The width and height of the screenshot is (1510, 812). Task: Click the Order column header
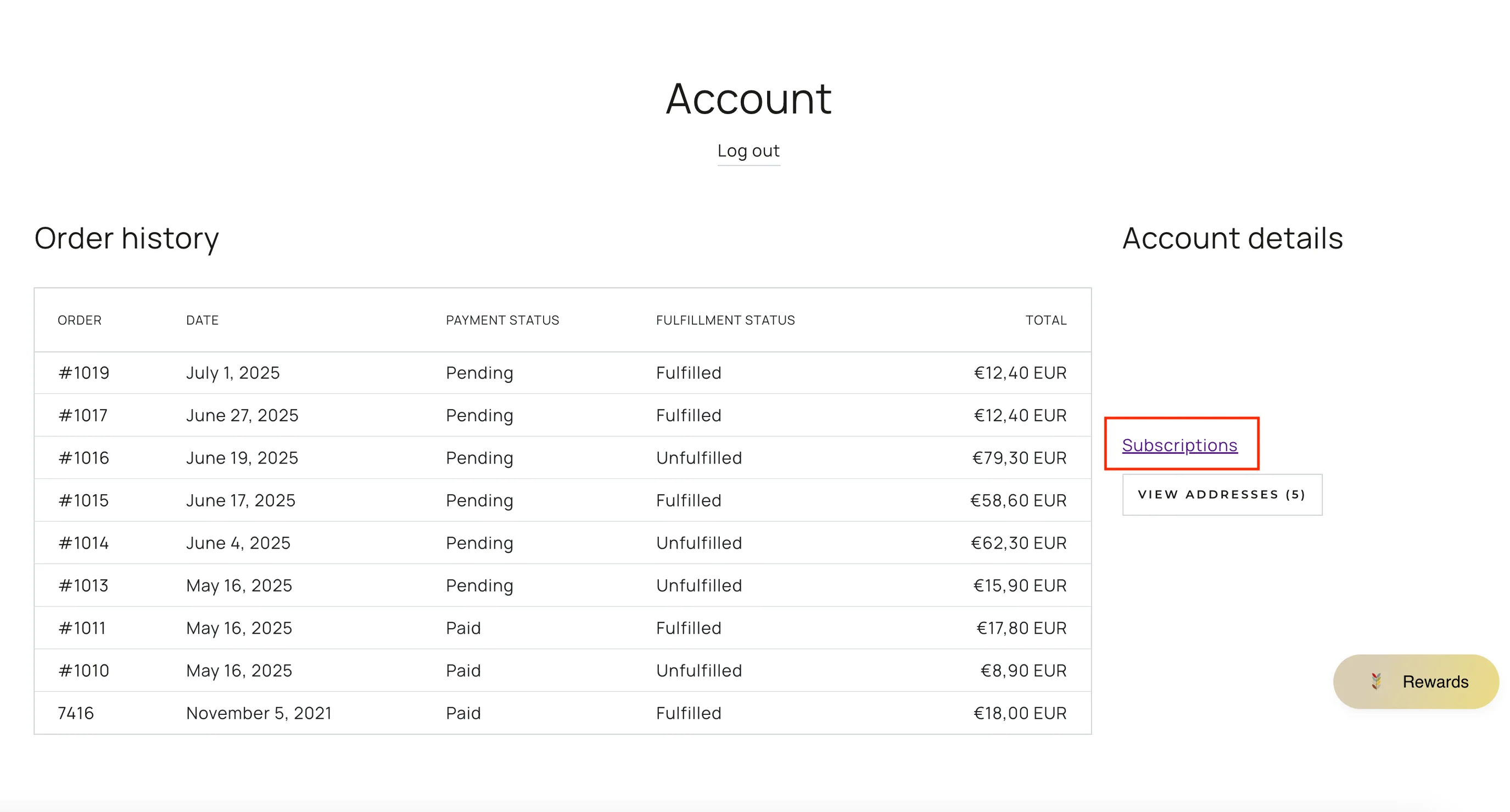(x=80, y=320)
